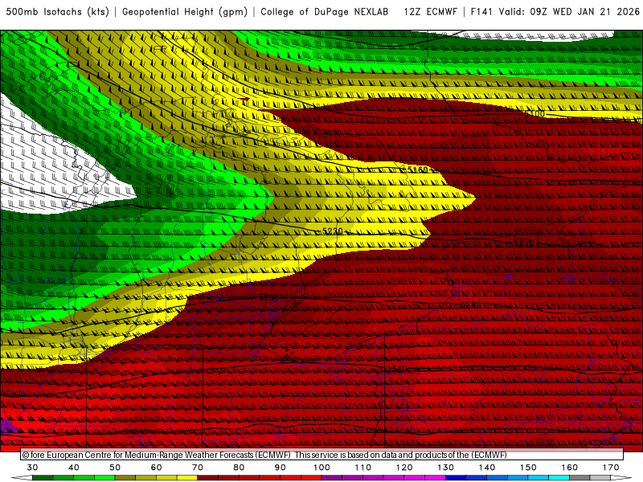Image resolution: width=643 pixels, height=482 pixels.
Task: Click the '500mb Isotachs (kts)' title text
Action: click(x=57, y=12)
